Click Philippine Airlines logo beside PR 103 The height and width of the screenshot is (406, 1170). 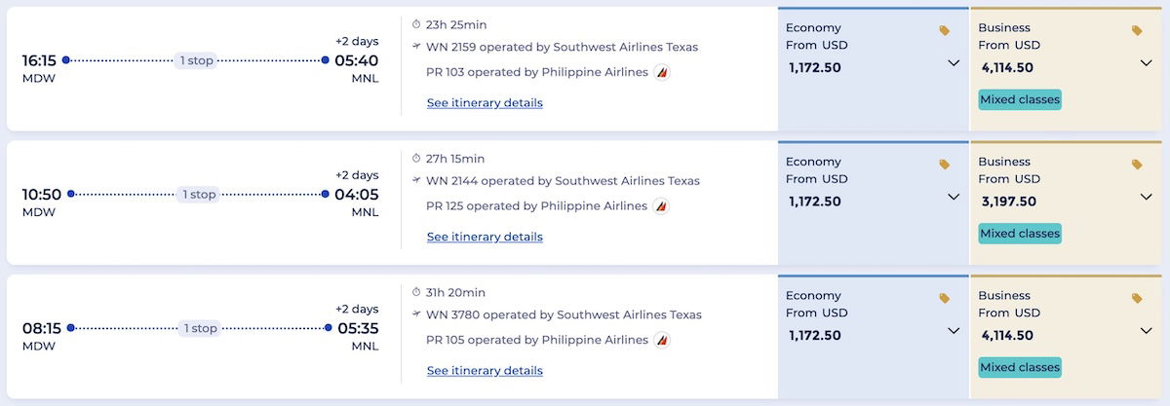click(662, 72)
